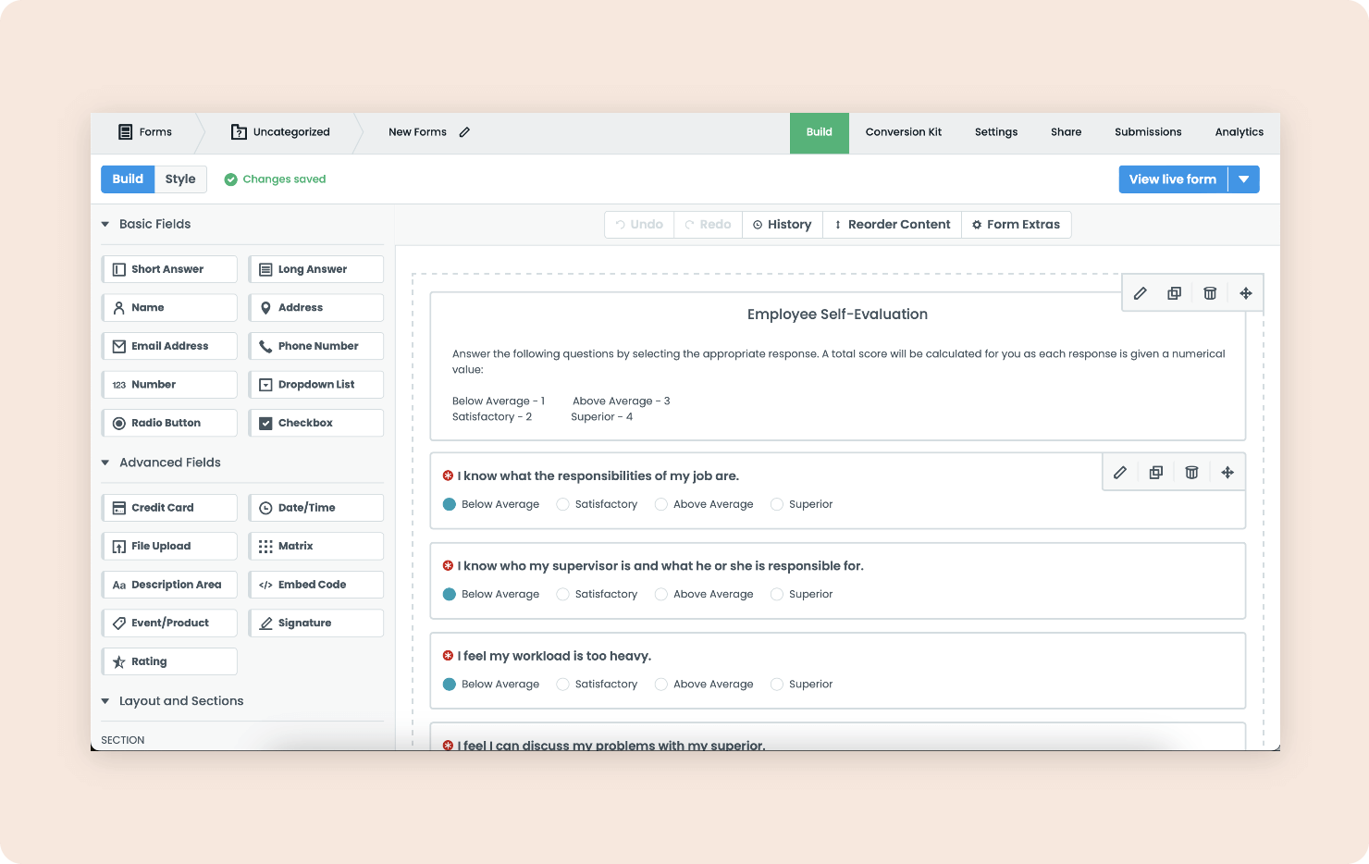Screen dimensions: 1369x864
Task: Open the View live form dropdown arrow
Action: point(1243,179)
